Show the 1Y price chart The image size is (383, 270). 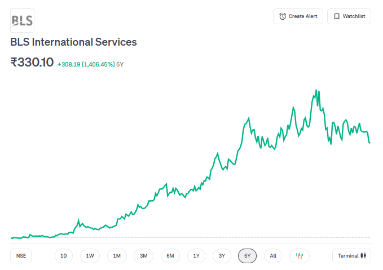pyautogui.click(x=196, y=256)
